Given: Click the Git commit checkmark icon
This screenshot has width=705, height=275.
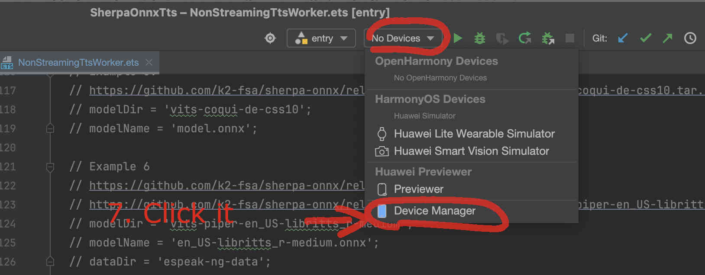Looking at the screenshot, I should (645, 38).
